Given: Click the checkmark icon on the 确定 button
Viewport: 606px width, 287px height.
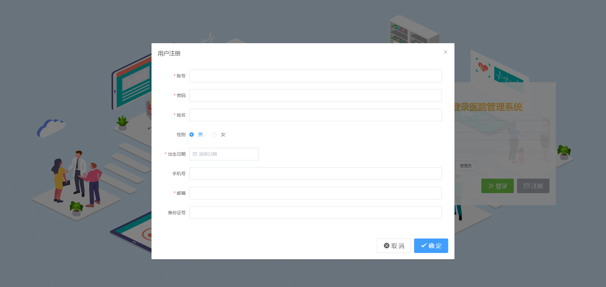Looking at the screenshot, I should click(424, 245).
